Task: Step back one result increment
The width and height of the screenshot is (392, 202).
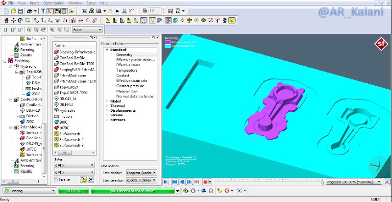Action: [x=182, y=182]
